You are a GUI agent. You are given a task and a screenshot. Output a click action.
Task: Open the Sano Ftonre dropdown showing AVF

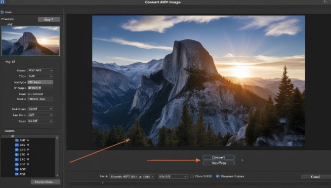[41, 115]
